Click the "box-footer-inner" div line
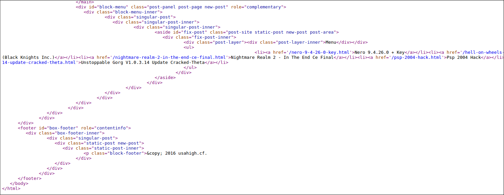Image resolution: width=504 pixels, height=195 pixels. click(x=65, y=133)
